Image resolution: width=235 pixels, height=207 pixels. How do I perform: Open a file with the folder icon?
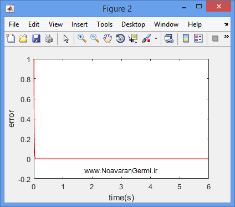point(23,38)
